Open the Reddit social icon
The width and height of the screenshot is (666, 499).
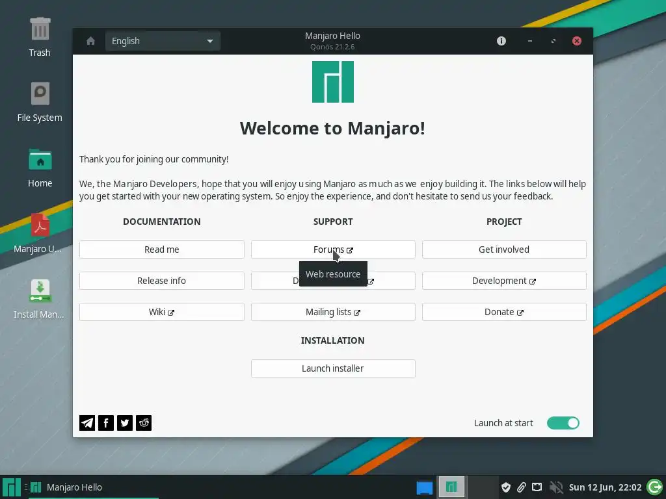coord(144,422)
